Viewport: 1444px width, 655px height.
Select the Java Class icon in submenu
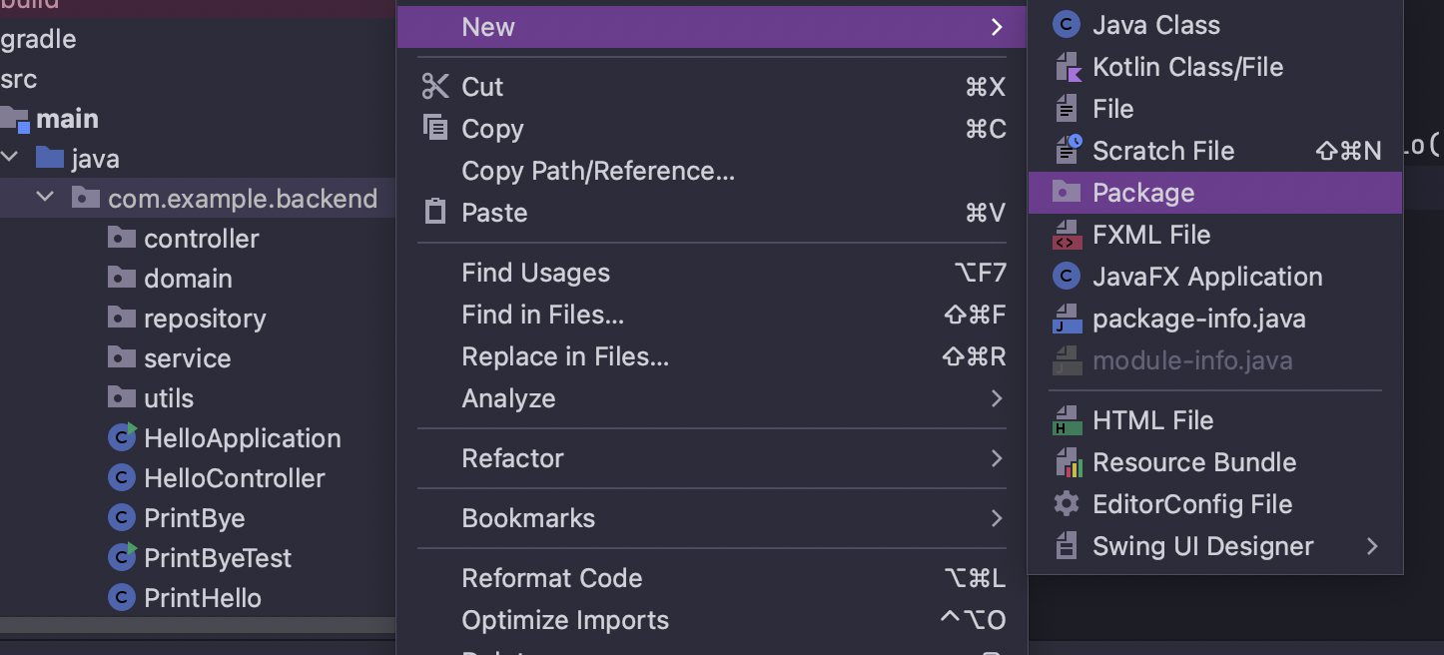pyautogui.click(x=1067, y=25)
